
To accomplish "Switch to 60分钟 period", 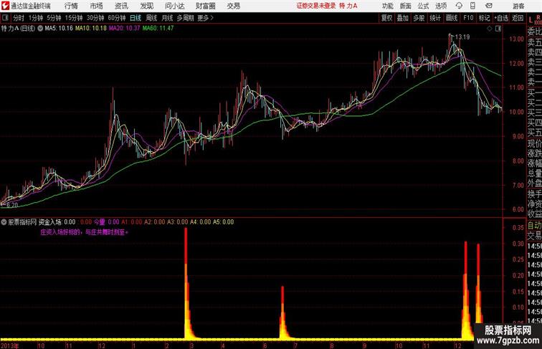I will click(x=116, y=18).
